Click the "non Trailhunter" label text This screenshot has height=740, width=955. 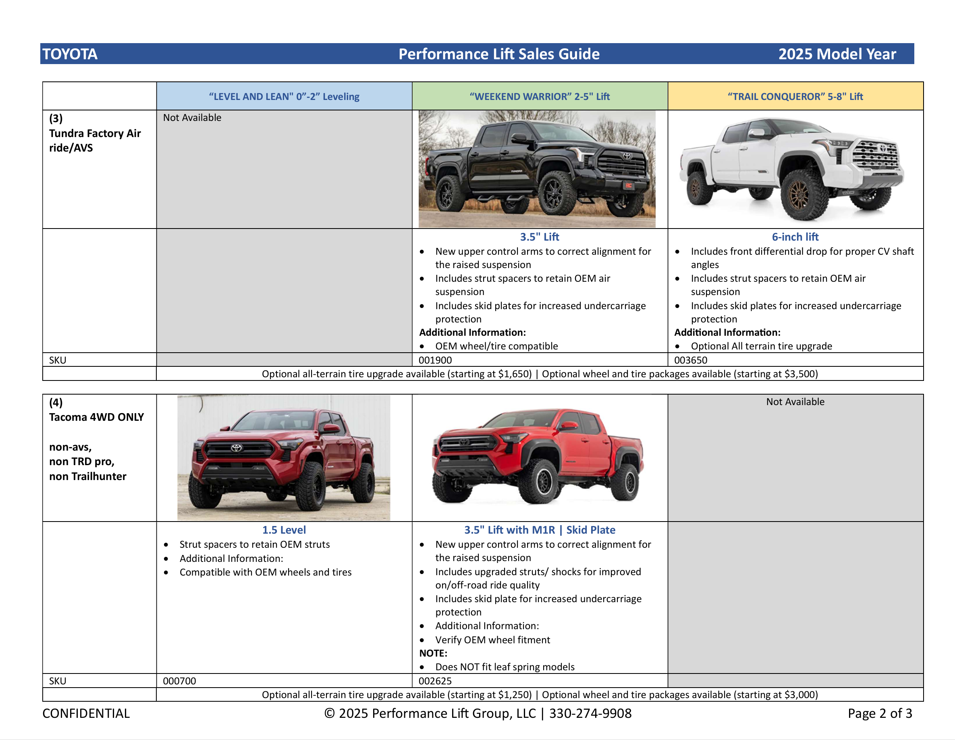(x=87, y=476)
